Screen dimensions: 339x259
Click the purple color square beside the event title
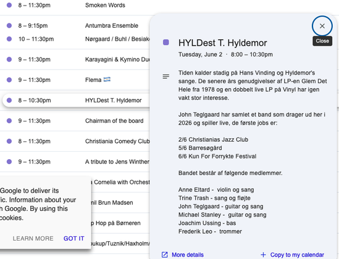(166, 43)
